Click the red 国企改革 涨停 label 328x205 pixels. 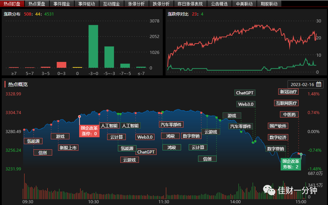coord(89,131)
